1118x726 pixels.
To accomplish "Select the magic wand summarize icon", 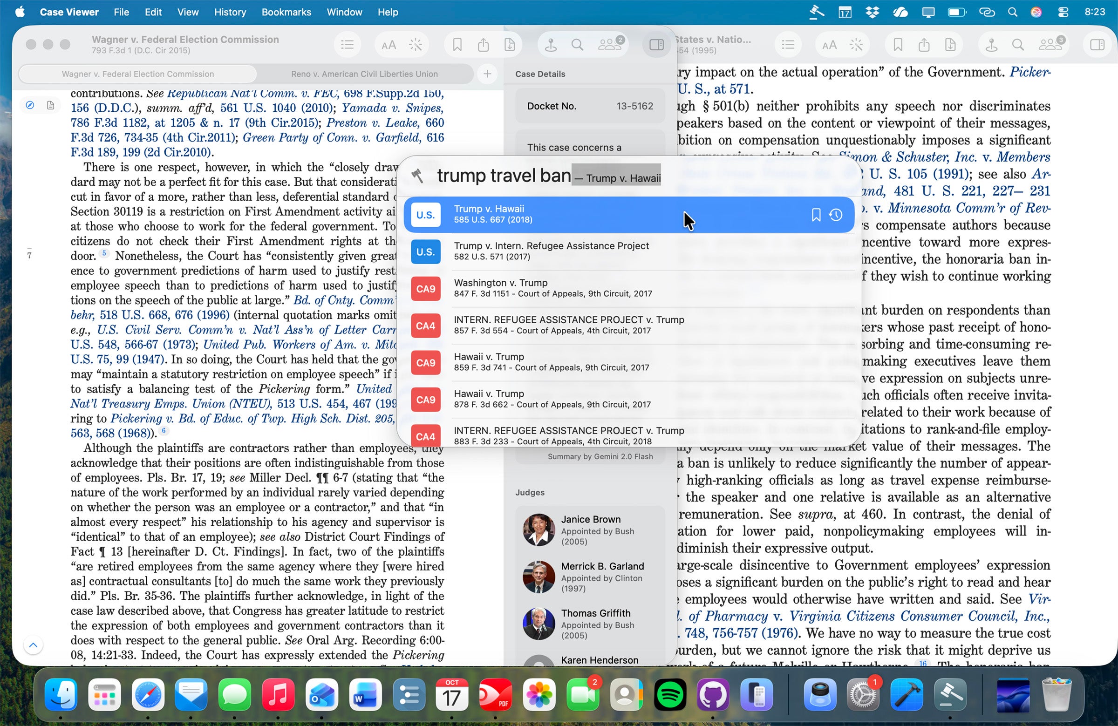I will 415,44.
